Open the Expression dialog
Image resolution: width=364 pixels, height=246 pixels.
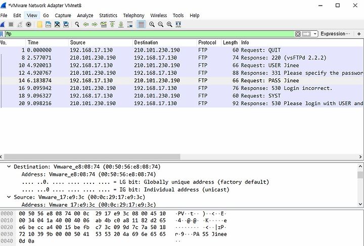click(x=335, y=34)
